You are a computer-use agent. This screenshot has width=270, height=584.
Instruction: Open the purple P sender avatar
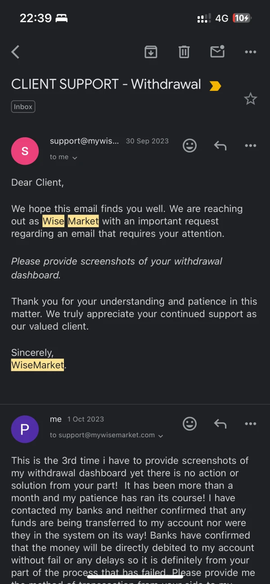click(25, 429)
